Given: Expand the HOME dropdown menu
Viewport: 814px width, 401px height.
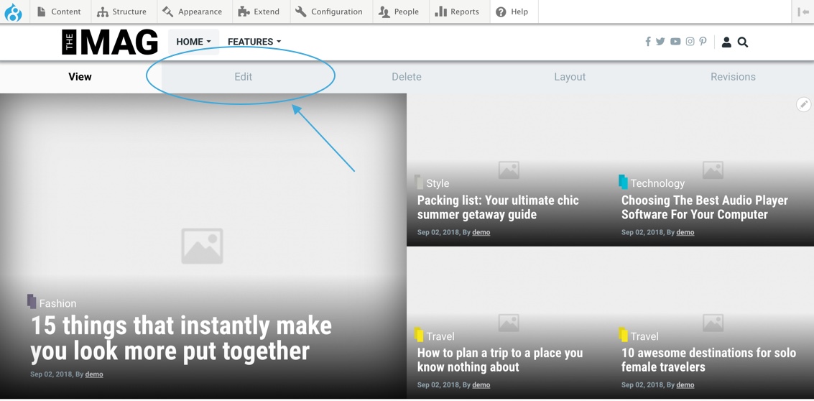Looking at the screenshot, I should click(x=194, y=42).
